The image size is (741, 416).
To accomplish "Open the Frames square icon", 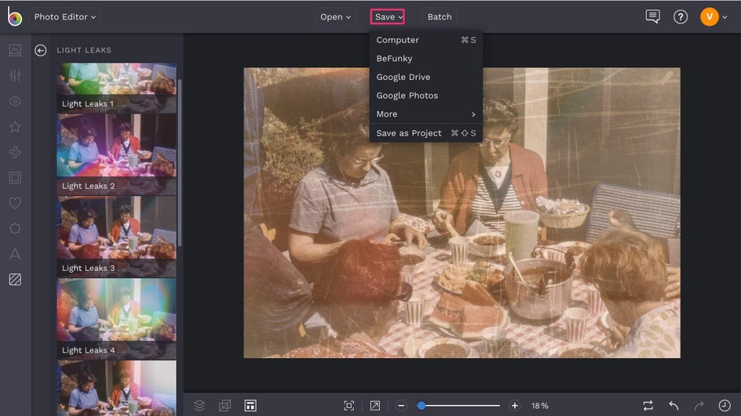I will 15,177.
